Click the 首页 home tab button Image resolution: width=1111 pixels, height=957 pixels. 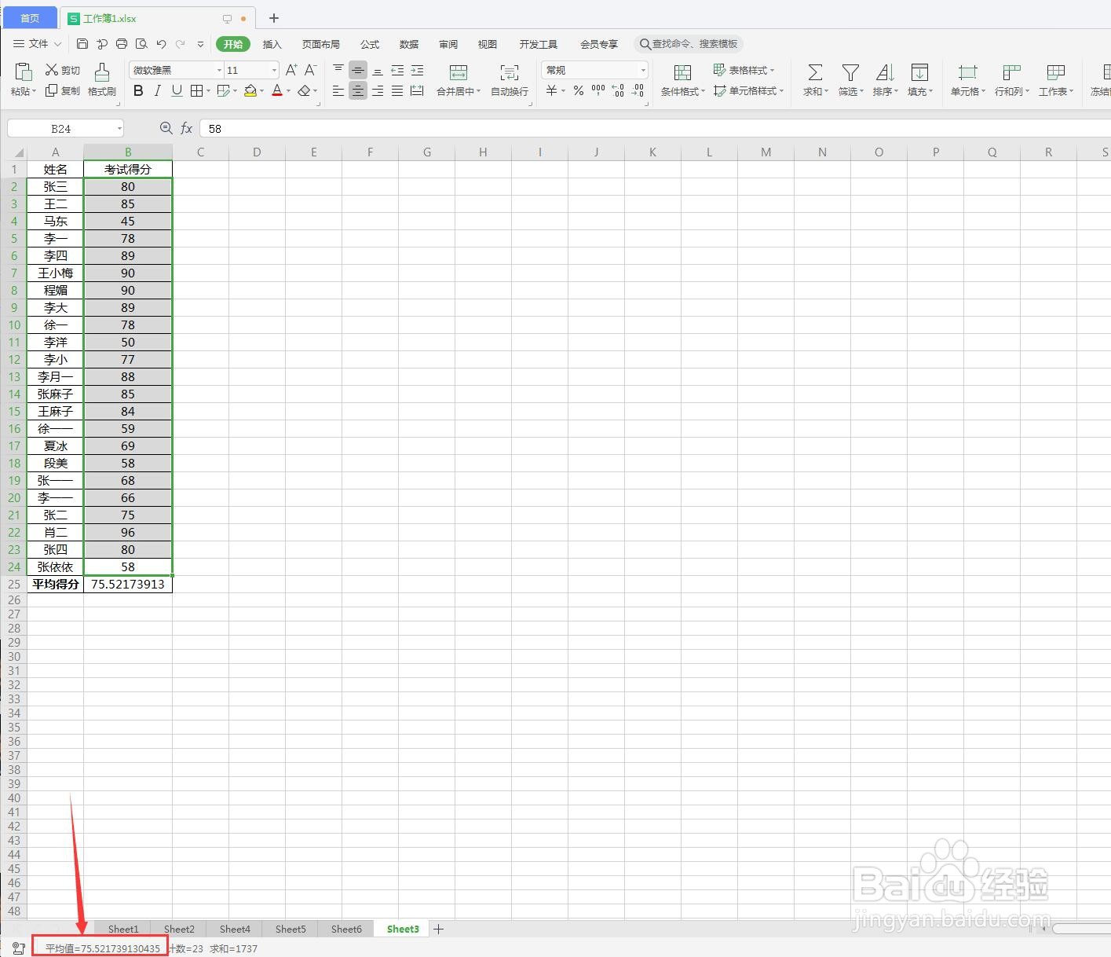tap(29, 18)
